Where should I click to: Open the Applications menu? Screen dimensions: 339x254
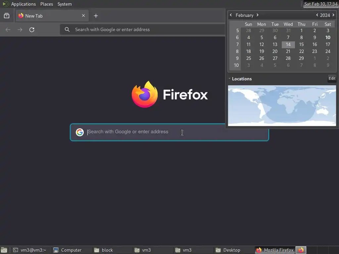click(x=24, y=4)
